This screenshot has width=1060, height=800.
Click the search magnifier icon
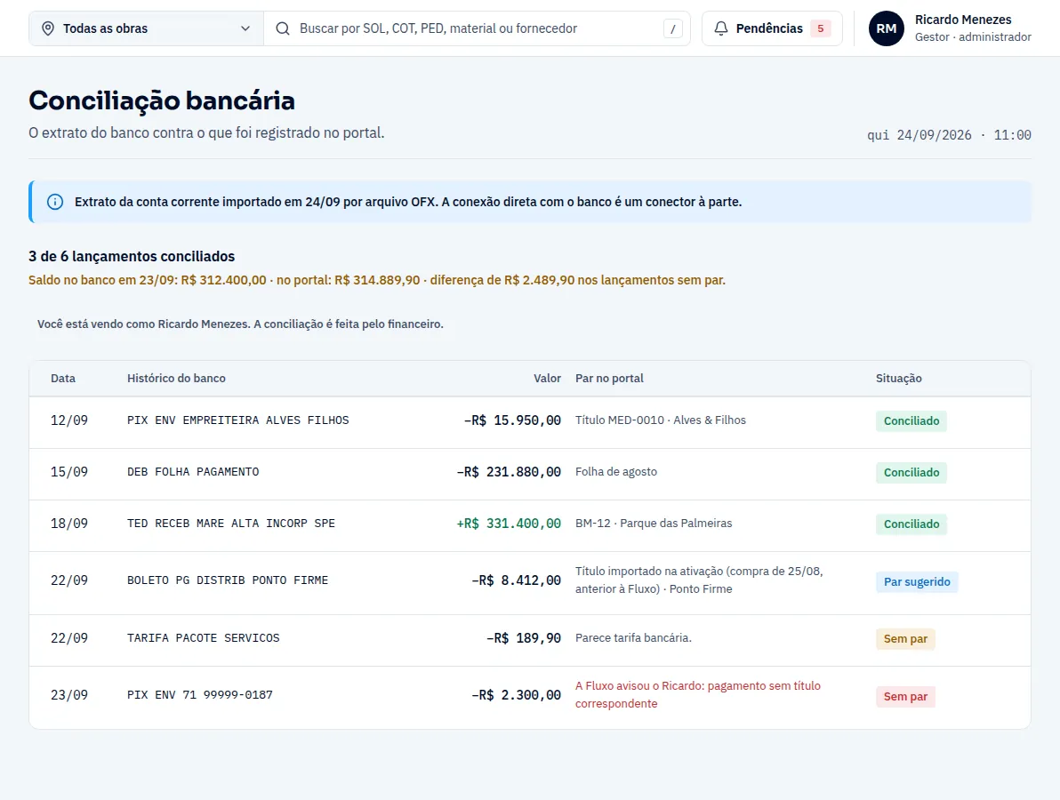(x=283, y=28)
